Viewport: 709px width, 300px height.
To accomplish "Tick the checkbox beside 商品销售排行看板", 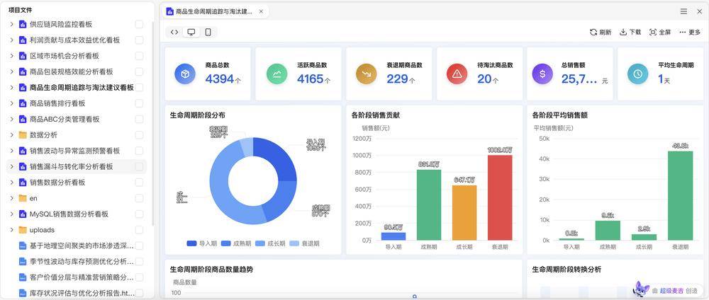I will point(139,103).
